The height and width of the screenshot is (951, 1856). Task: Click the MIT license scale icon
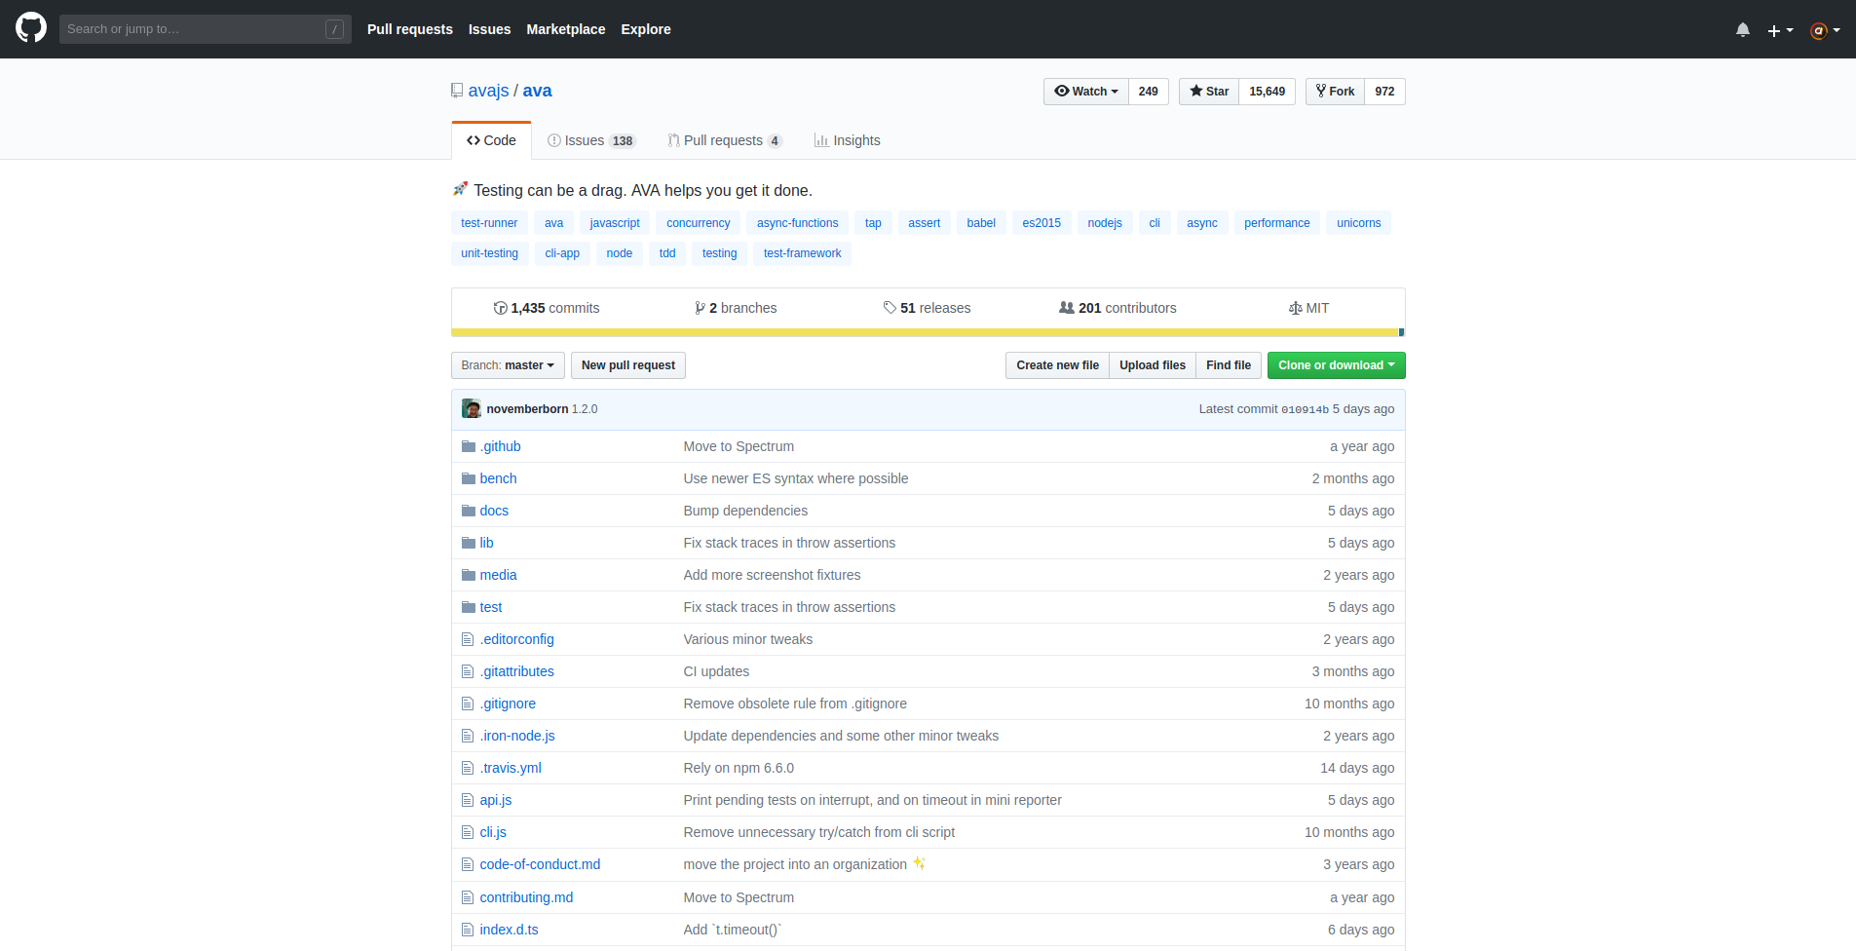1295,308
